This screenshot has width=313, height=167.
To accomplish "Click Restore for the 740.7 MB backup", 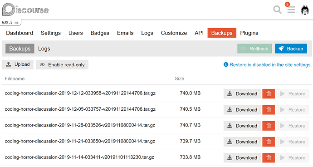I will tap(293, 126).
